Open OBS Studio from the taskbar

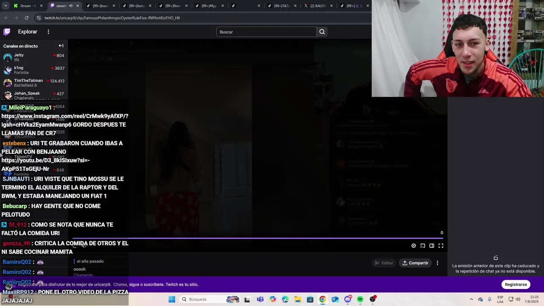click(373, 299)
